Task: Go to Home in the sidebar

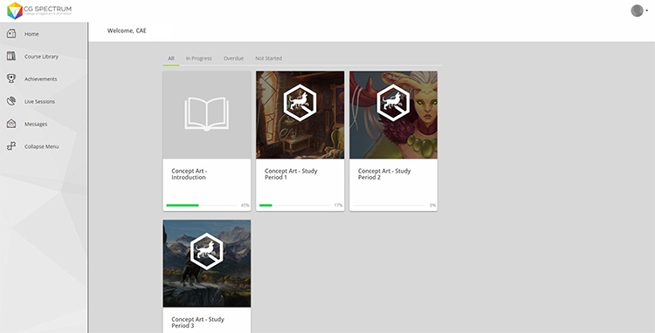Action: click(31, 34)
